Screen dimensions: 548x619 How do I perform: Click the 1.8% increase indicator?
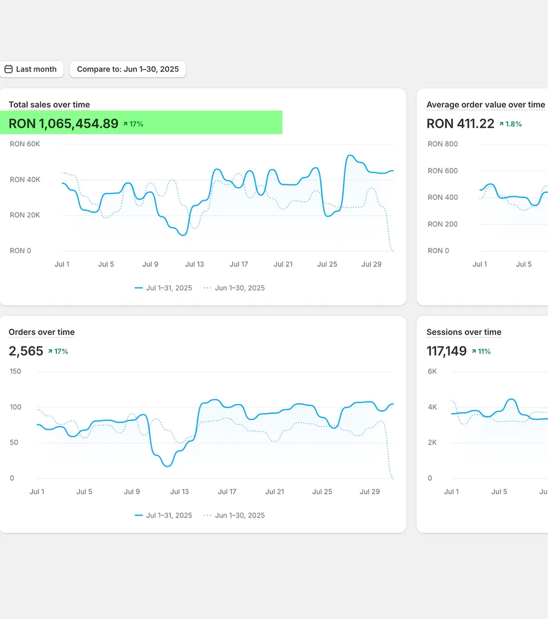pos(510,124)
